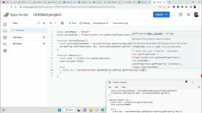Viewport: 202px width, 113px height.
Task: Open the Help question mark icon
Action: (x=181, y=15)
